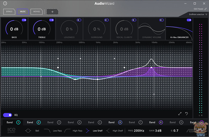Screen dimensions: 209x137
Task: Click the Low Shelf filter label
Action: [x=98, y=131]
